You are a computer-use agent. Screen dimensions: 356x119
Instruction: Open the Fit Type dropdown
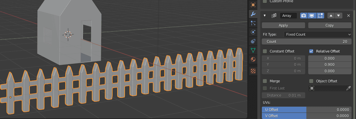[318, 34]
